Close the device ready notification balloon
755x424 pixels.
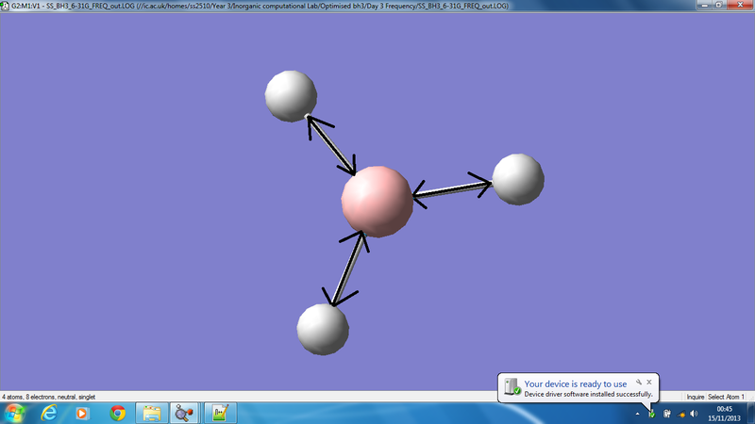click(649, 383)
